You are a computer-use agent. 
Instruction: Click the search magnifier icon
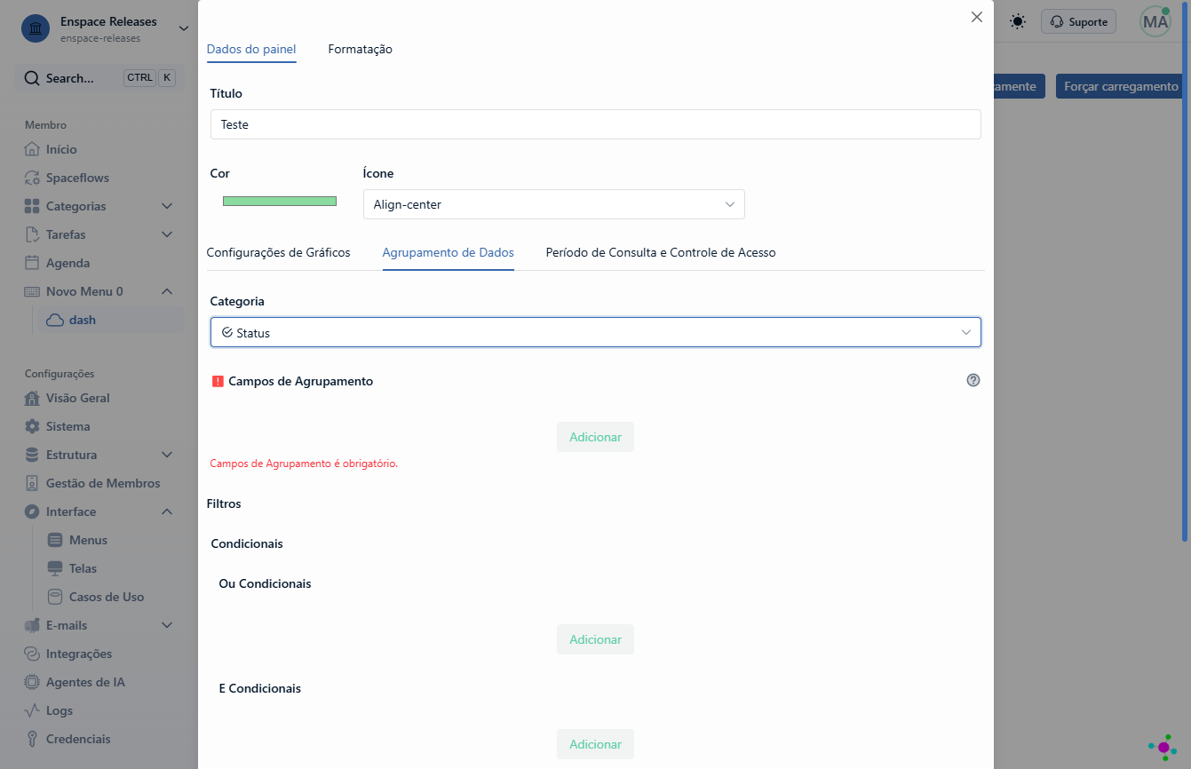[32, 78]
